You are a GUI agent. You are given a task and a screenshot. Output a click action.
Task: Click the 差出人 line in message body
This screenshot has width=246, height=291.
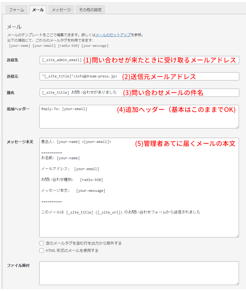(76, 142)
